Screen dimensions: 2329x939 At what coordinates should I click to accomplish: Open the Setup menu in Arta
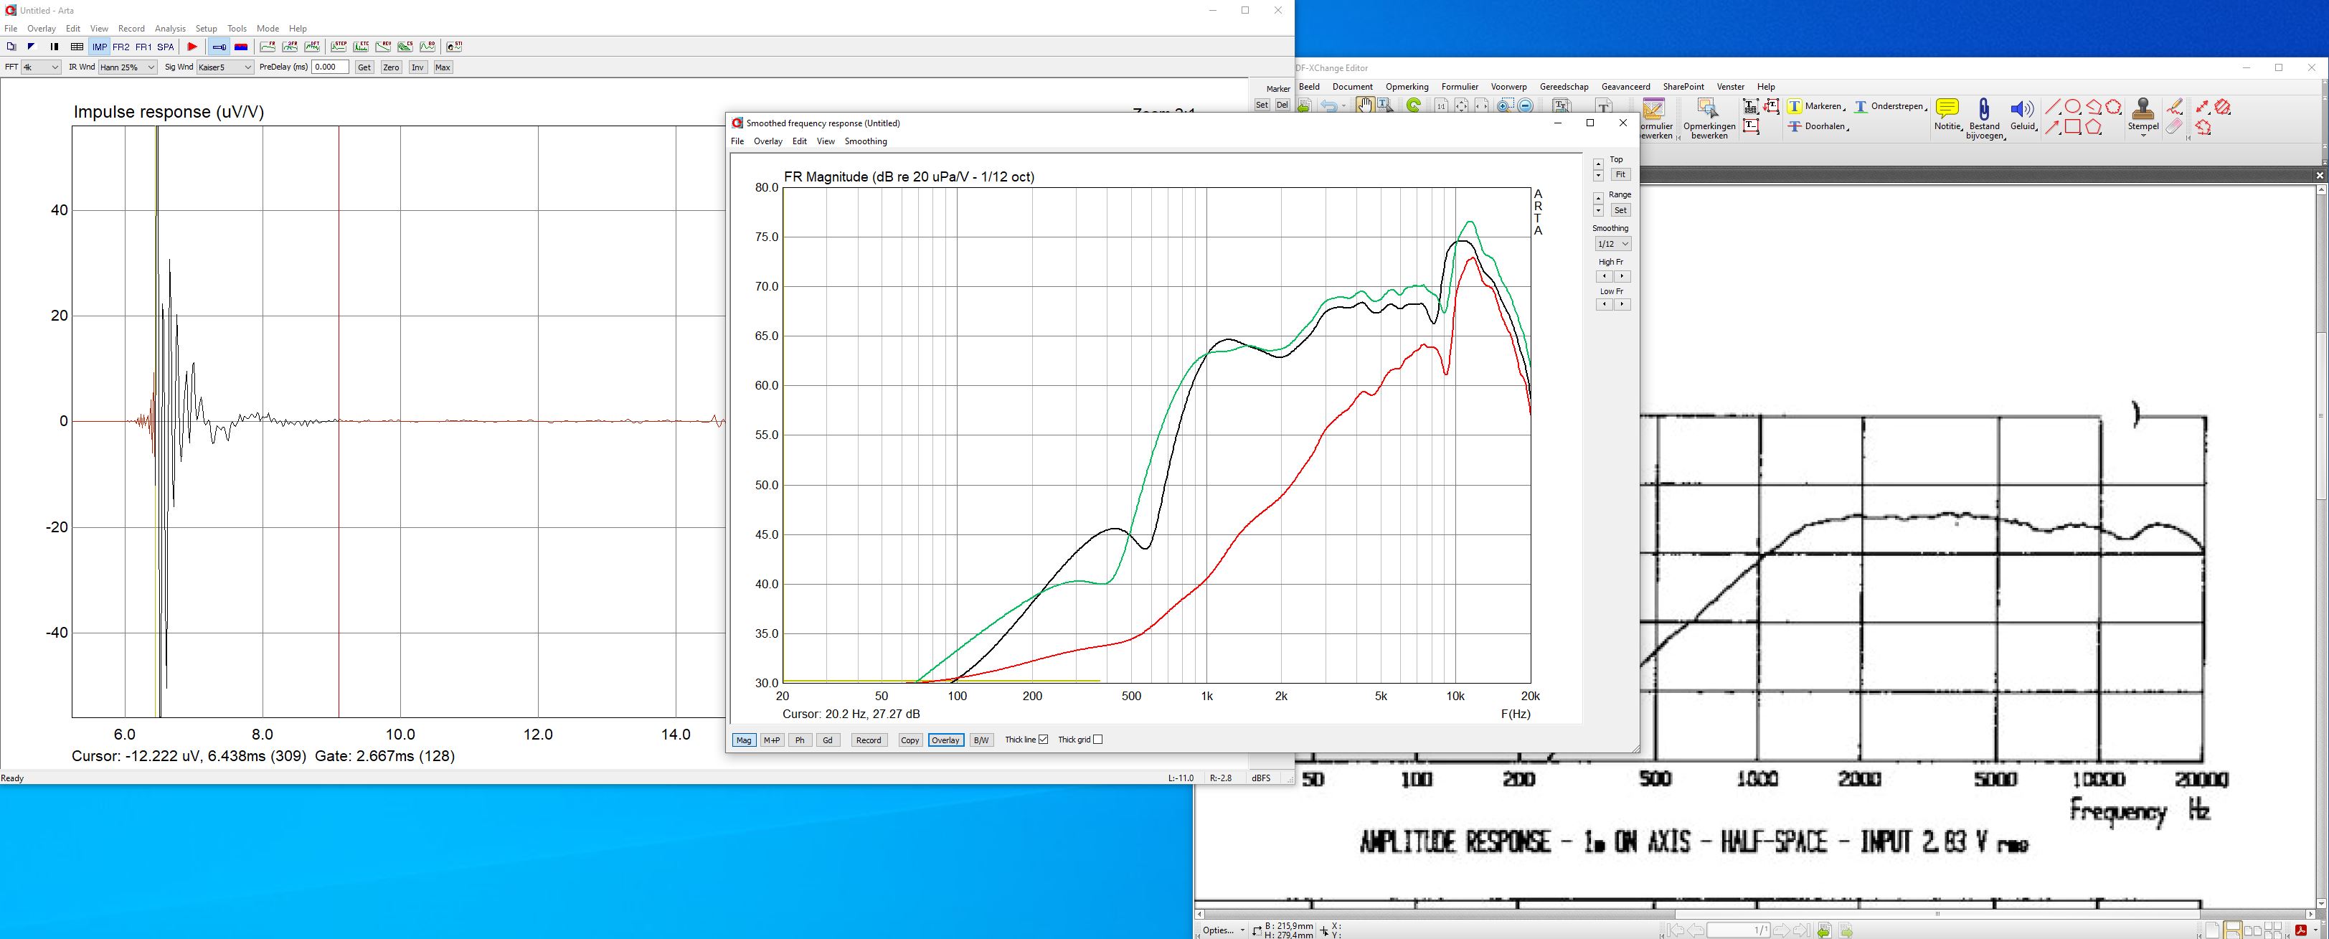(206, 28)
